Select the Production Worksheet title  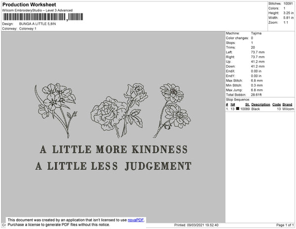coord(29,4)
